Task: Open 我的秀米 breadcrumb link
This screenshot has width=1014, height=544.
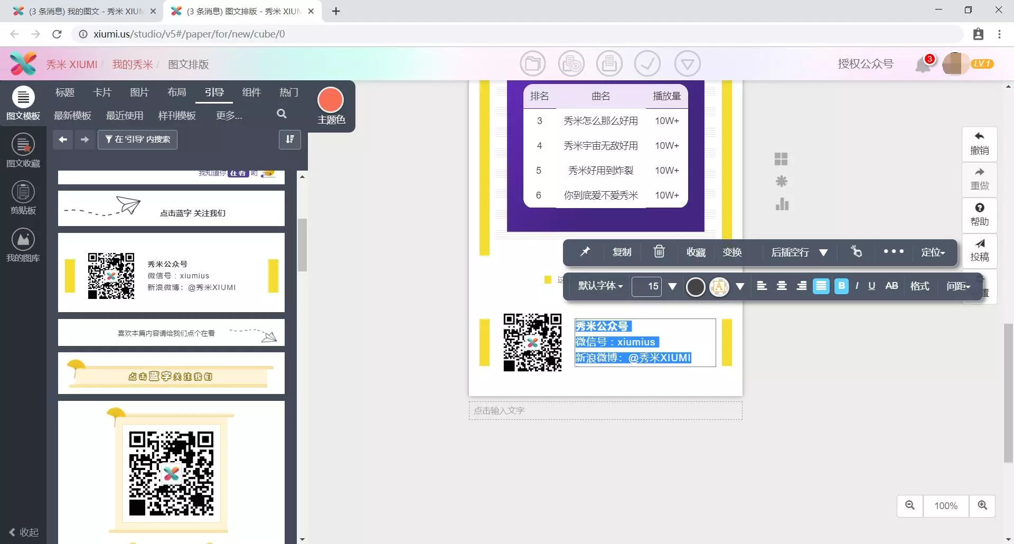Action: (132, 64)
